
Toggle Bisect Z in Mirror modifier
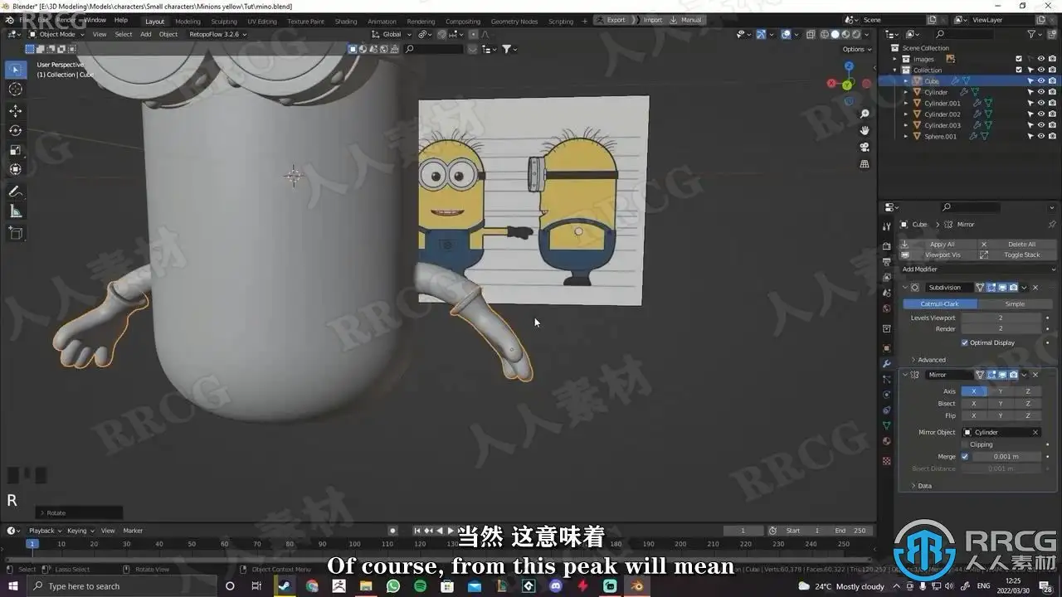coord(1027,404)
